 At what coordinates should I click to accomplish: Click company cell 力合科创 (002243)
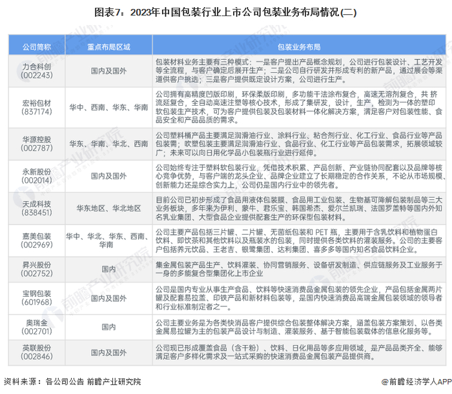point(37,71)
